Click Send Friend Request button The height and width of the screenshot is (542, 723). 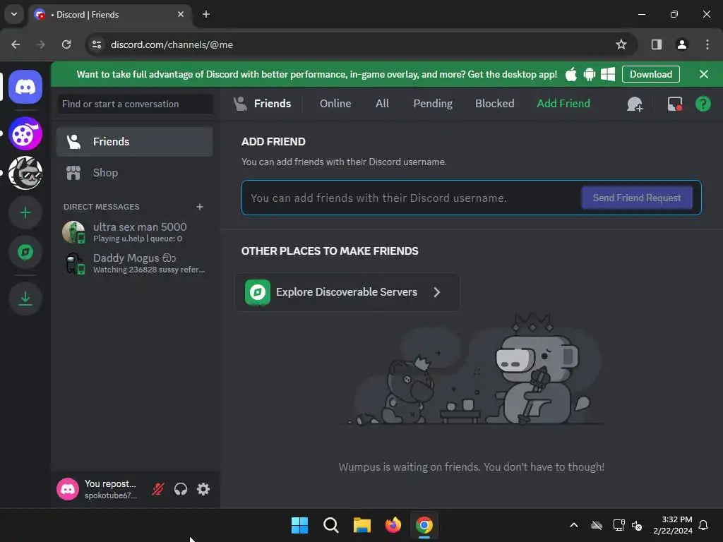pos(637,198)
